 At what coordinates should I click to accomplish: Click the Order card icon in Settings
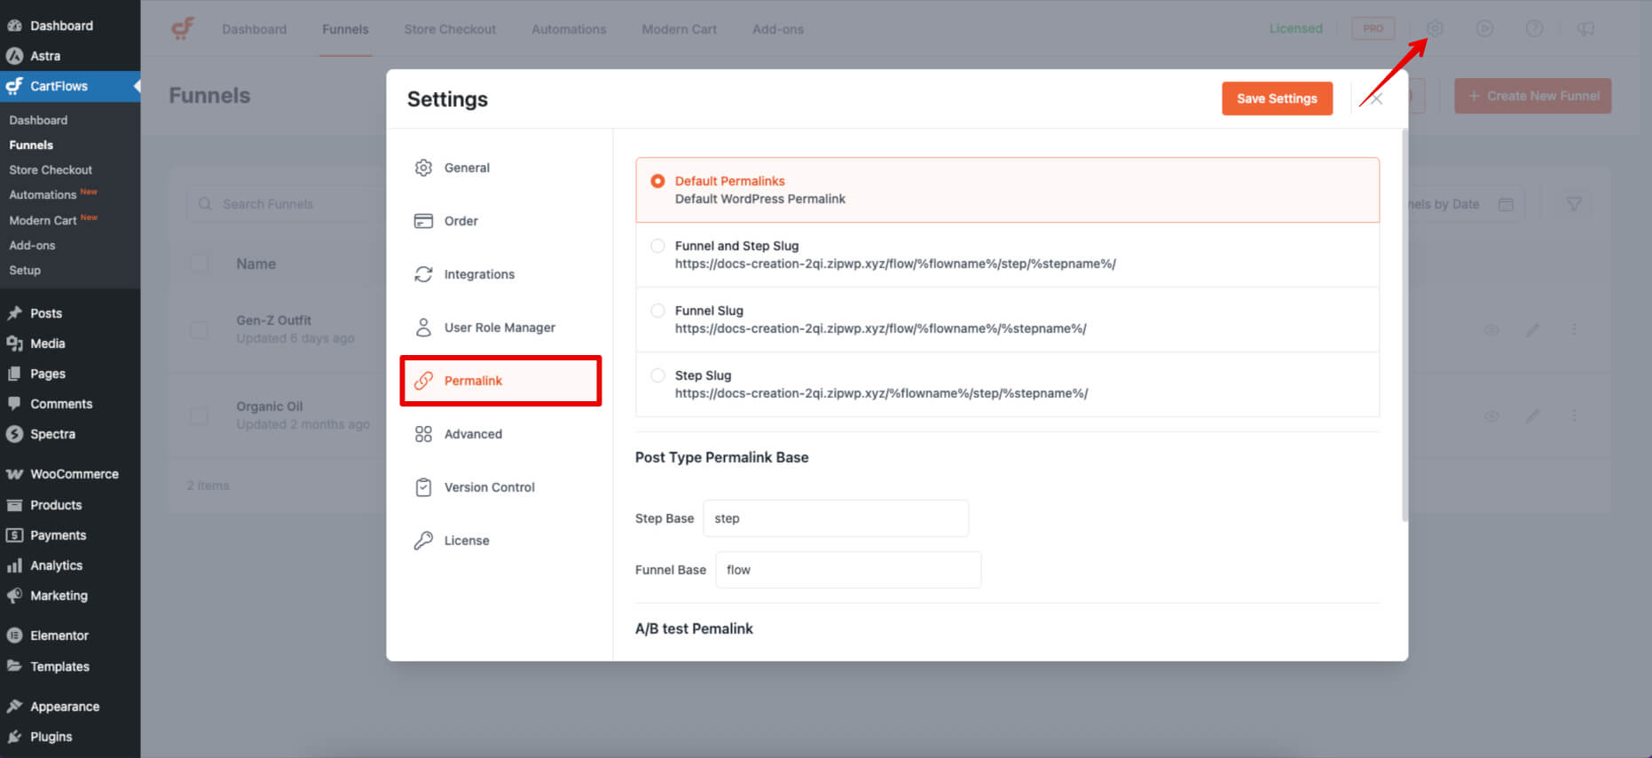coord(423,221)
